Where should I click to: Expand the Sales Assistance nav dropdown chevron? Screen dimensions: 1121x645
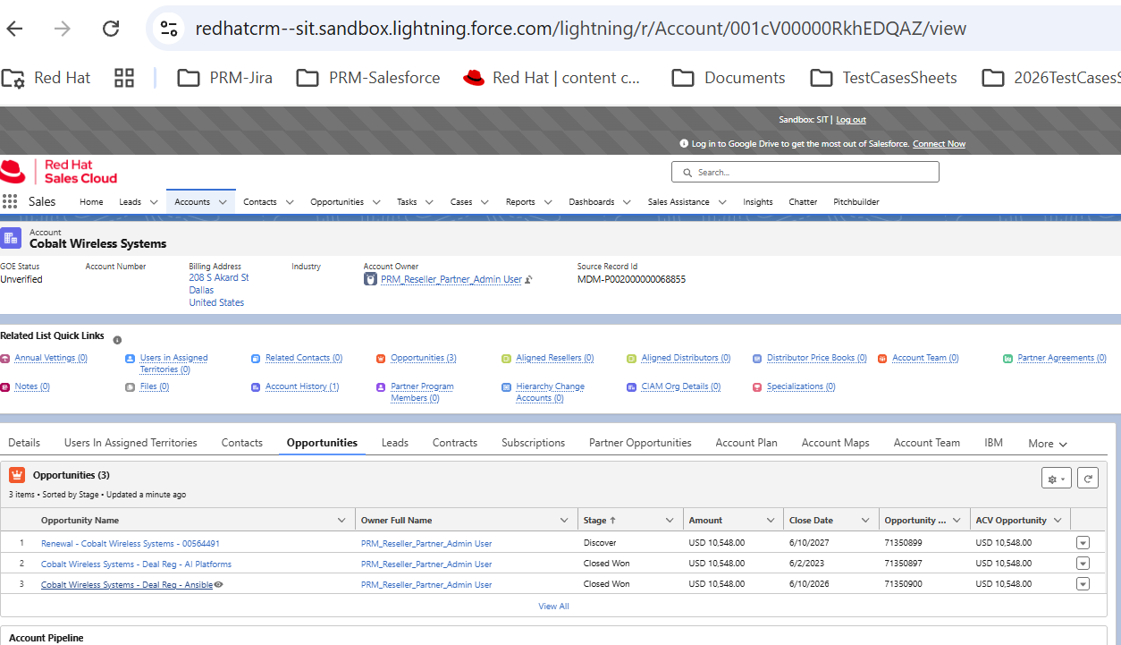722,202
